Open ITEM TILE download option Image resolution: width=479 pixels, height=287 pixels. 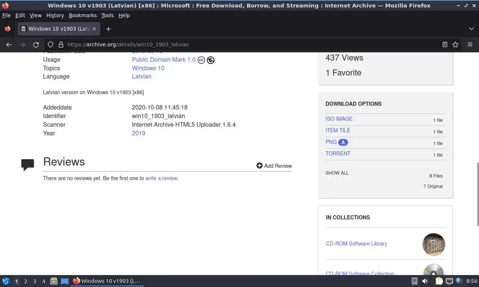[338, 130]
